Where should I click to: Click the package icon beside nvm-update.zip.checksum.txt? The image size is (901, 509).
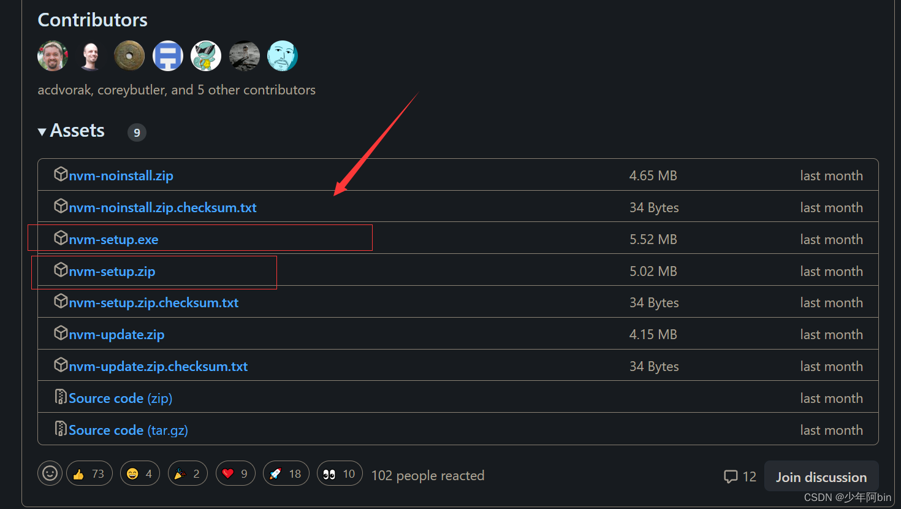(61, 365)
